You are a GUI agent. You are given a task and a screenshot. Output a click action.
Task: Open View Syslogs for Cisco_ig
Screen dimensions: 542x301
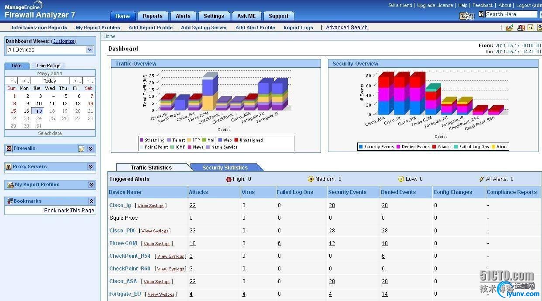(x=151, y=206)
